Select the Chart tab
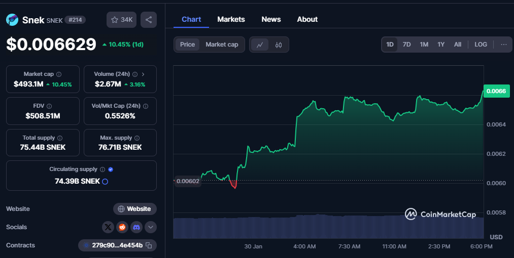Viewport: 514px width, 258px height. [x=191, y=19]
